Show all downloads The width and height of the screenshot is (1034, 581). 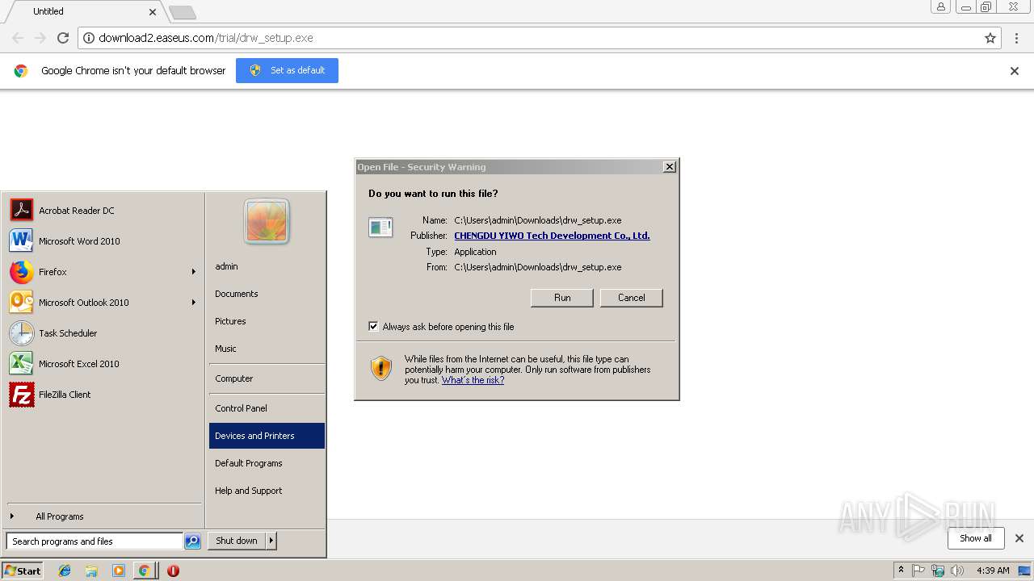click(976, 538)
